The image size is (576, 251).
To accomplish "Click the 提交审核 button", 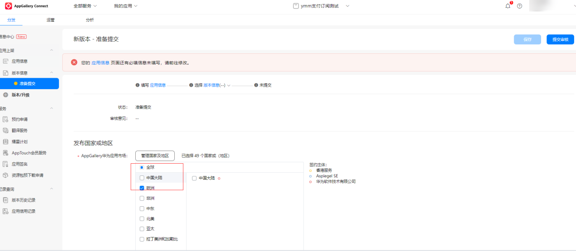I will pos(560,39).
